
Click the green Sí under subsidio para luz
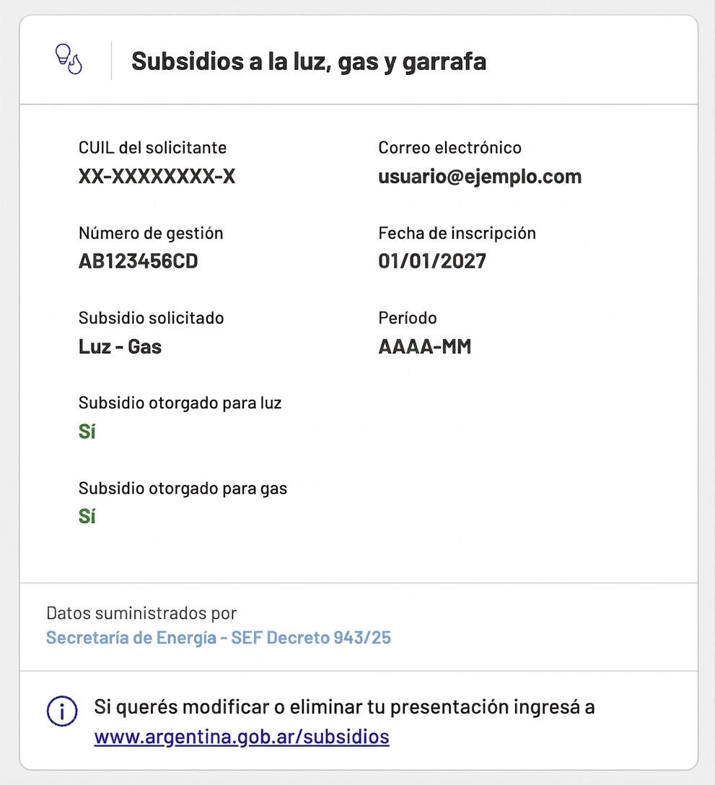[87, 431]
